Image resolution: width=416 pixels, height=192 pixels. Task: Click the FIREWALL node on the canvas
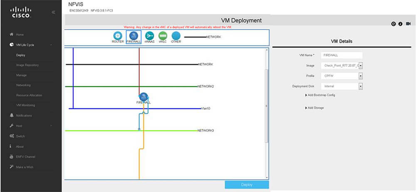[x=144, y=97]
